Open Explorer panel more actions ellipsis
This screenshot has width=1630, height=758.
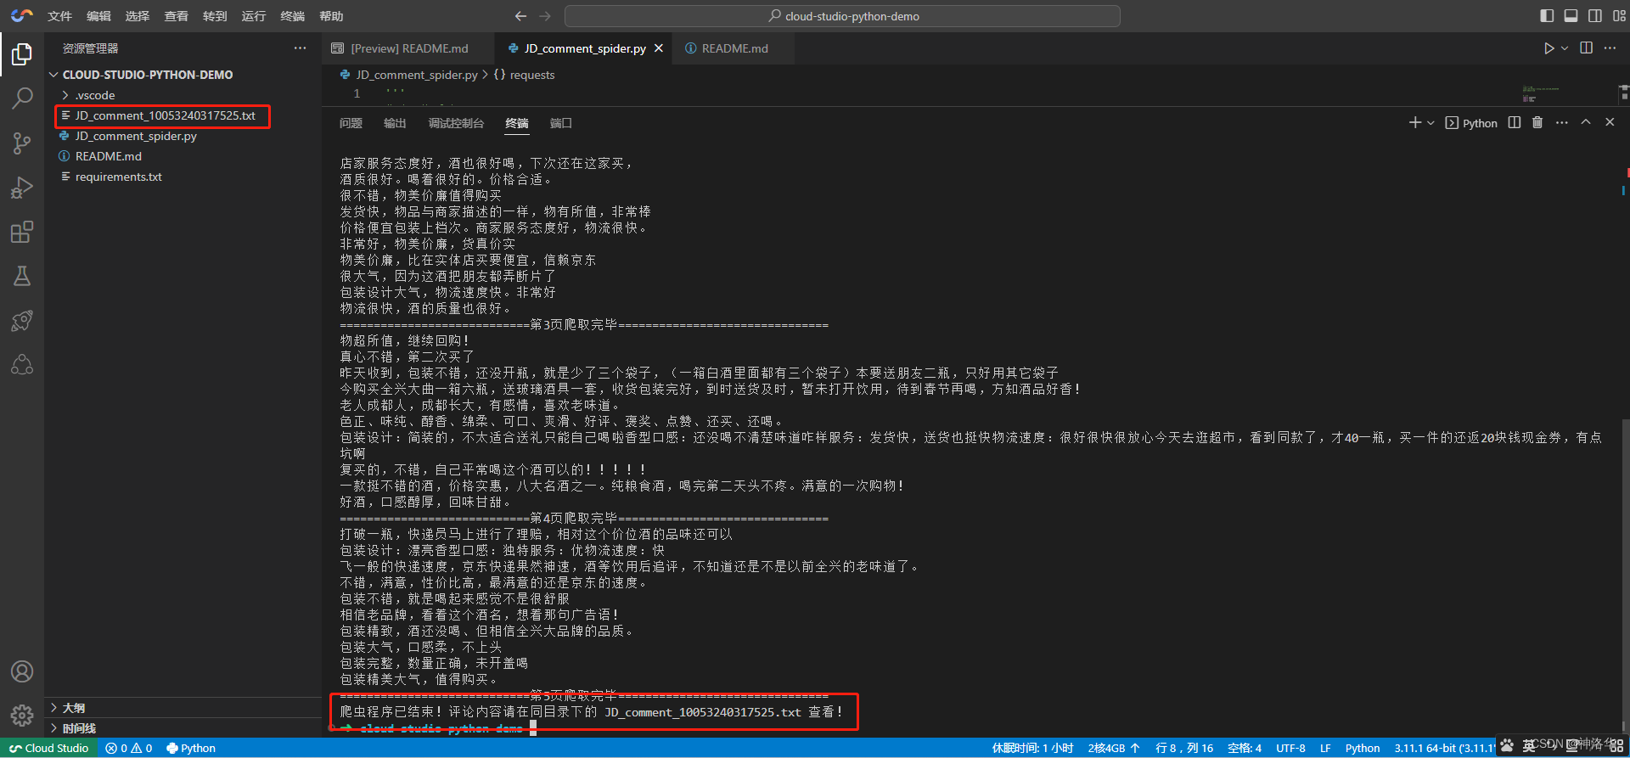click(300, 48)
